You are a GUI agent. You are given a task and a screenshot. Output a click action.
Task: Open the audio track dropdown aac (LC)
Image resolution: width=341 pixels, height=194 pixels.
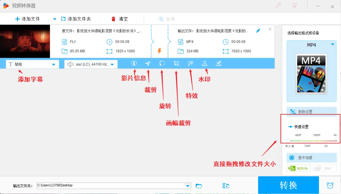(91, 64)
